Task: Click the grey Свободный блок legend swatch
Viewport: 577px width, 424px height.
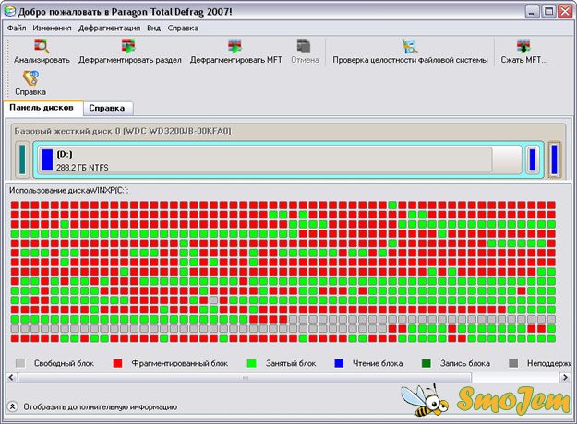Action: tap(20, 363)
